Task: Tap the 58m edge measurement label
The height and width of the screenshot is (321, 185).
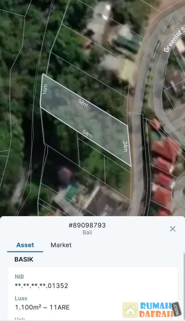Action: point(83,103)
